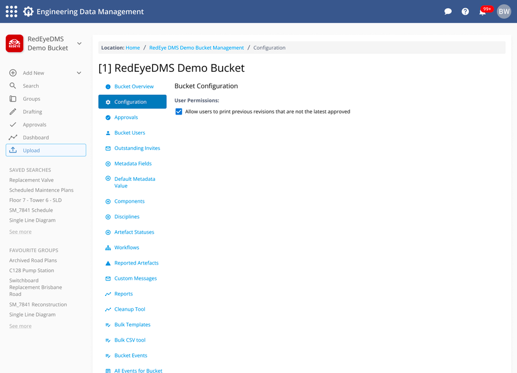The height and width of the screenshot is (373, 517).
Task: Open Switchboard Replacement Brisbane Road group
Action: (36, 288)
